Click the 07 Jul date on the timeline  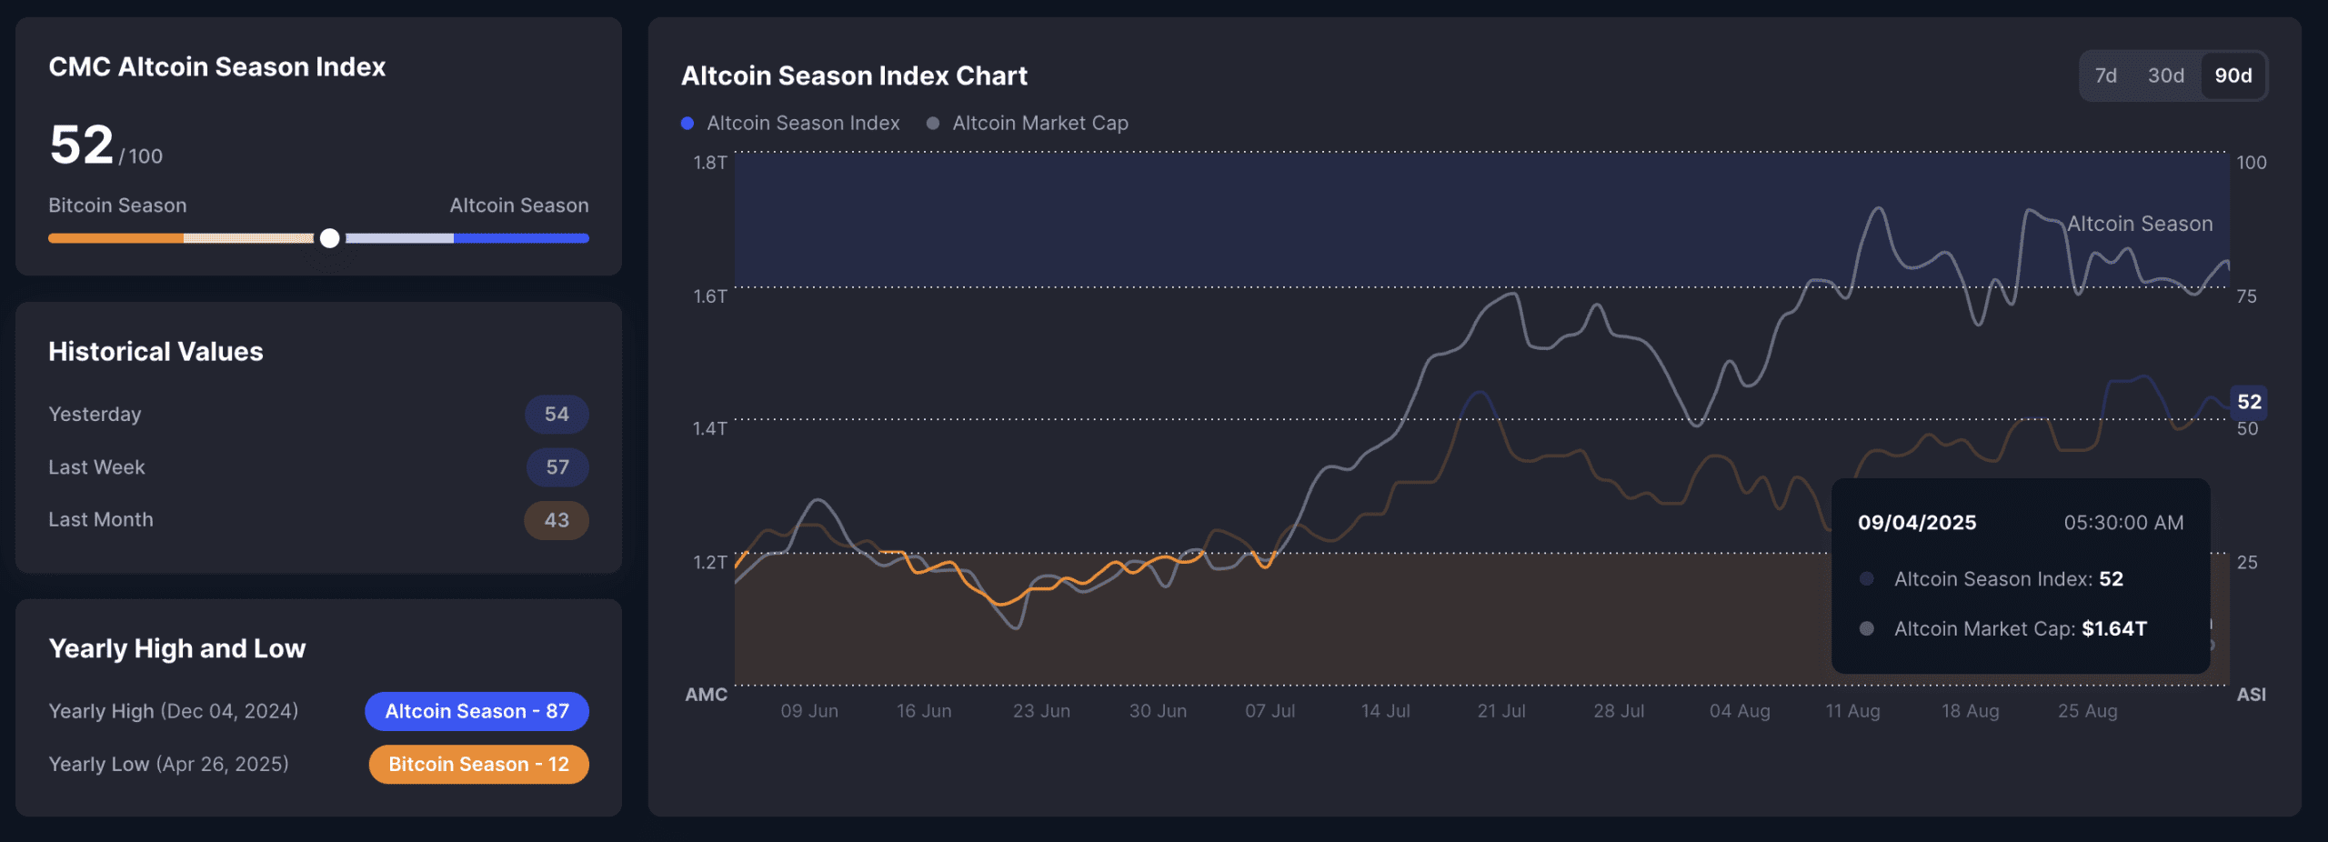[1269, 711]
